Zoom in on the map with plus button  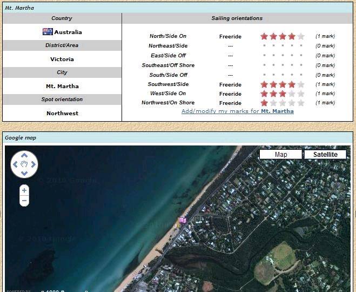24,190
